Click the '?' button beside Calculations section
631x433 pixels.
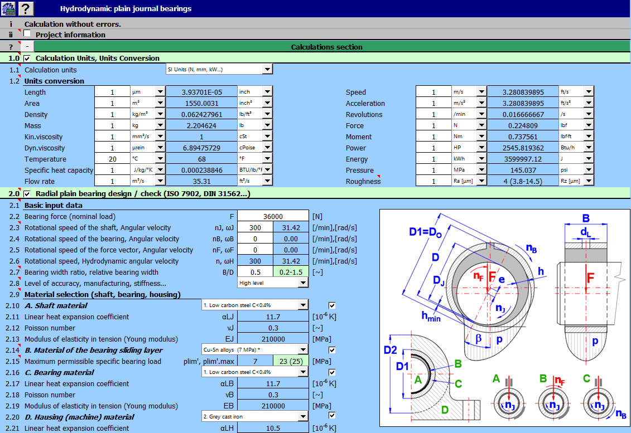[x=11, y=47]
